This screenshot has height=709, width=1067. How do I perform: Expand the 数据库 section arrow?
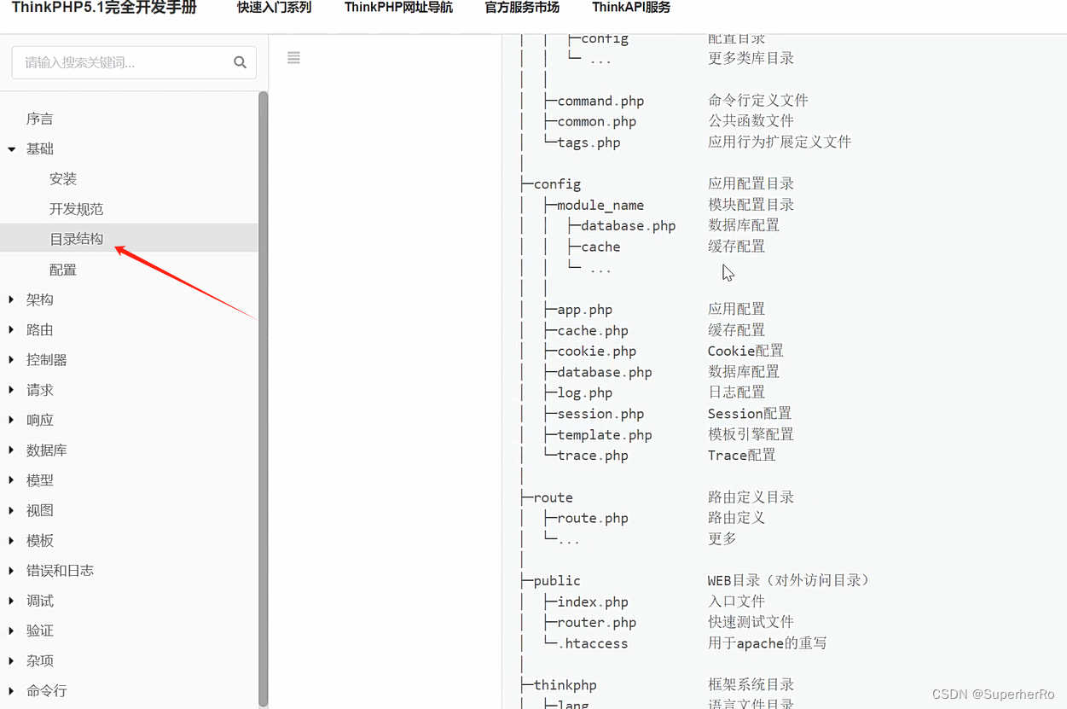click(x=11, y=450)
